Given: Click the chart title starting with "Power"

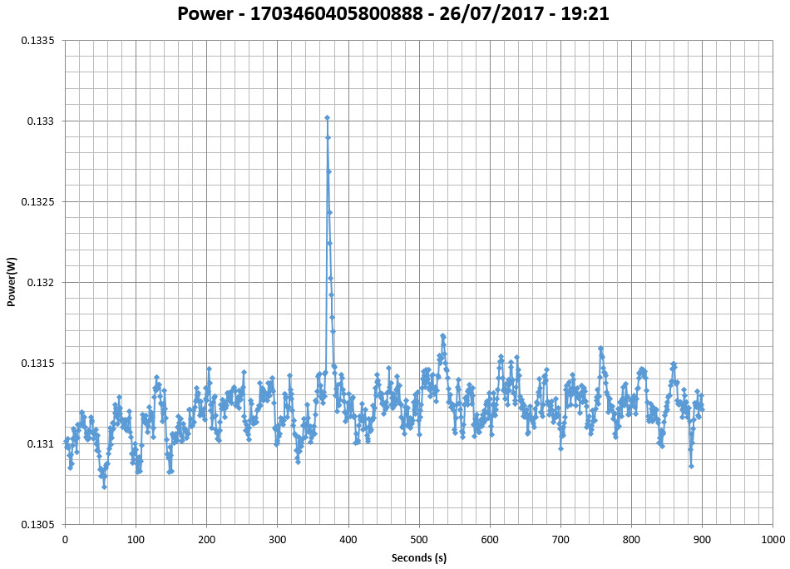Looking at the screenshot, I should [395, 14].
